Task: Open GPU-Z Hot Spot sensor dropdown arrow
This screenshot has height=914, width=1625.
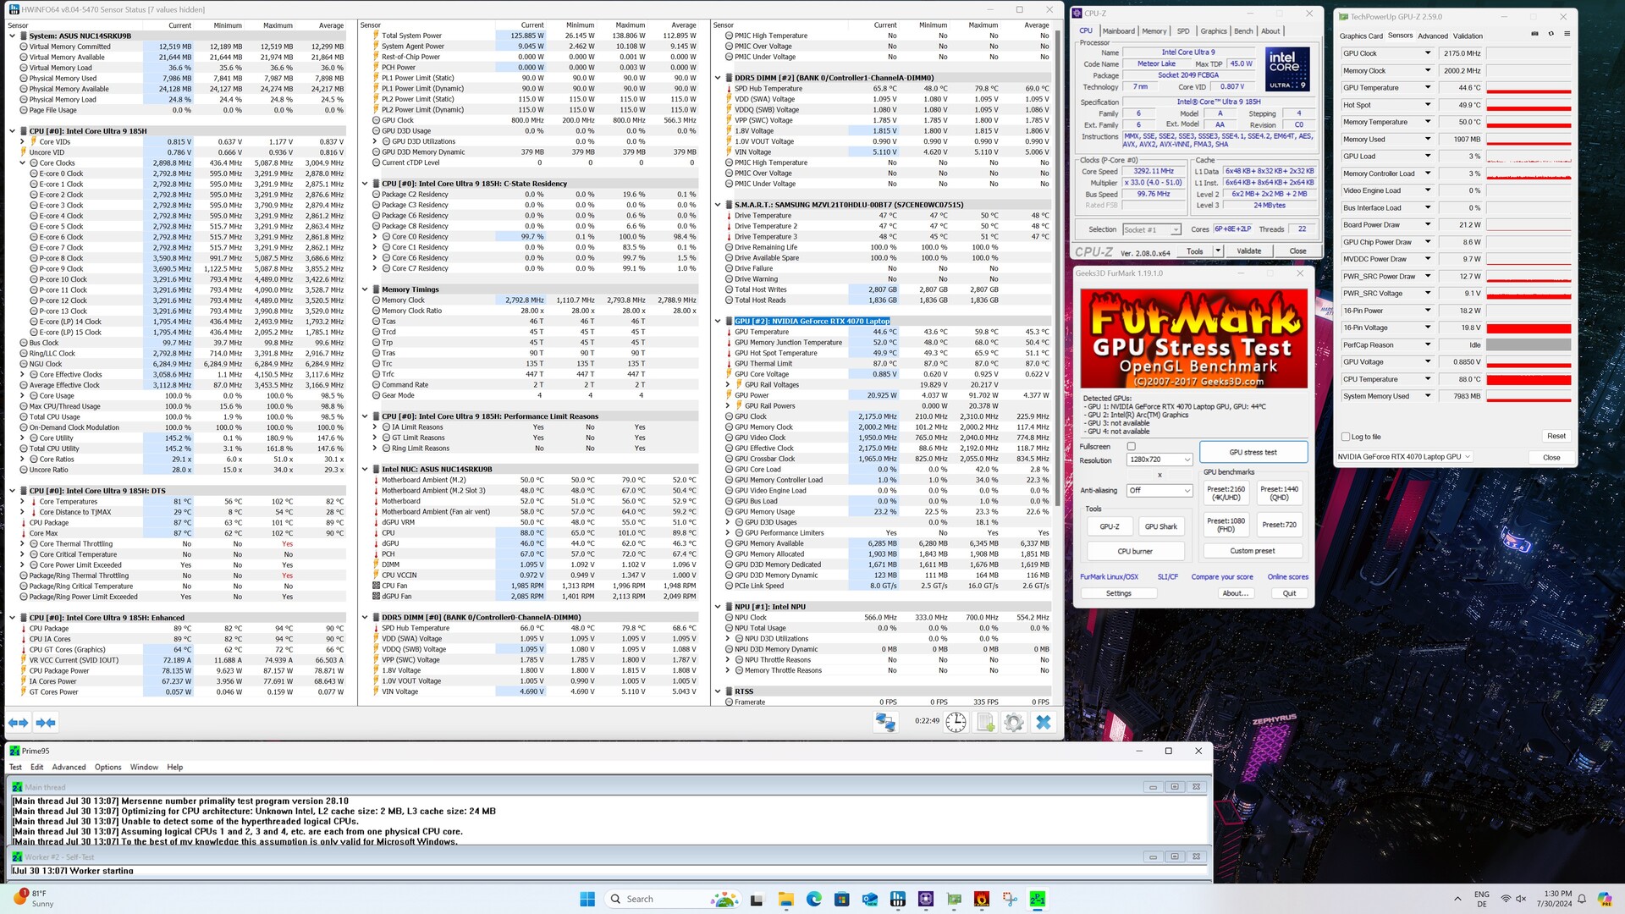Action: coord(1428,105)
